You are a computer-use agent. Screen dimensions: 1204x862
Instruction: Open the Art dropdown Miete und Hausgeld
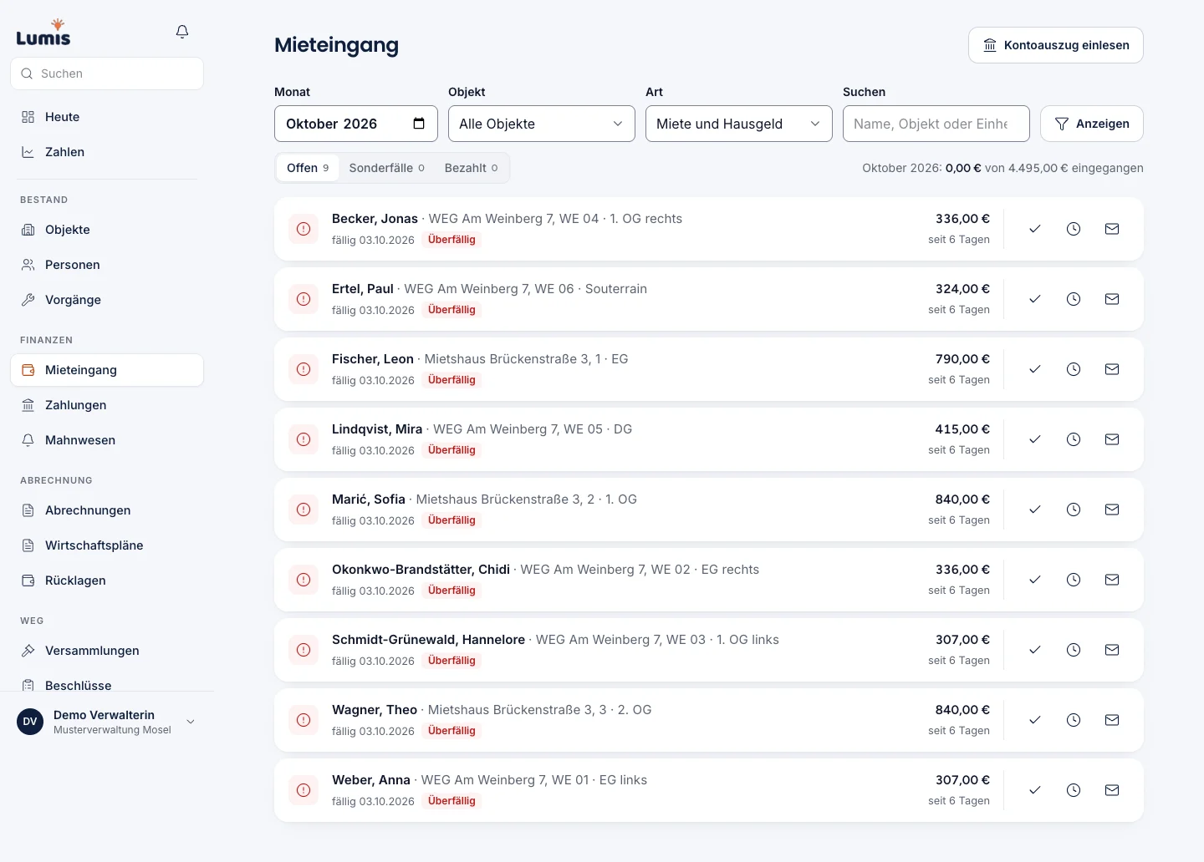pyautogui.click(x=739, y=124)
